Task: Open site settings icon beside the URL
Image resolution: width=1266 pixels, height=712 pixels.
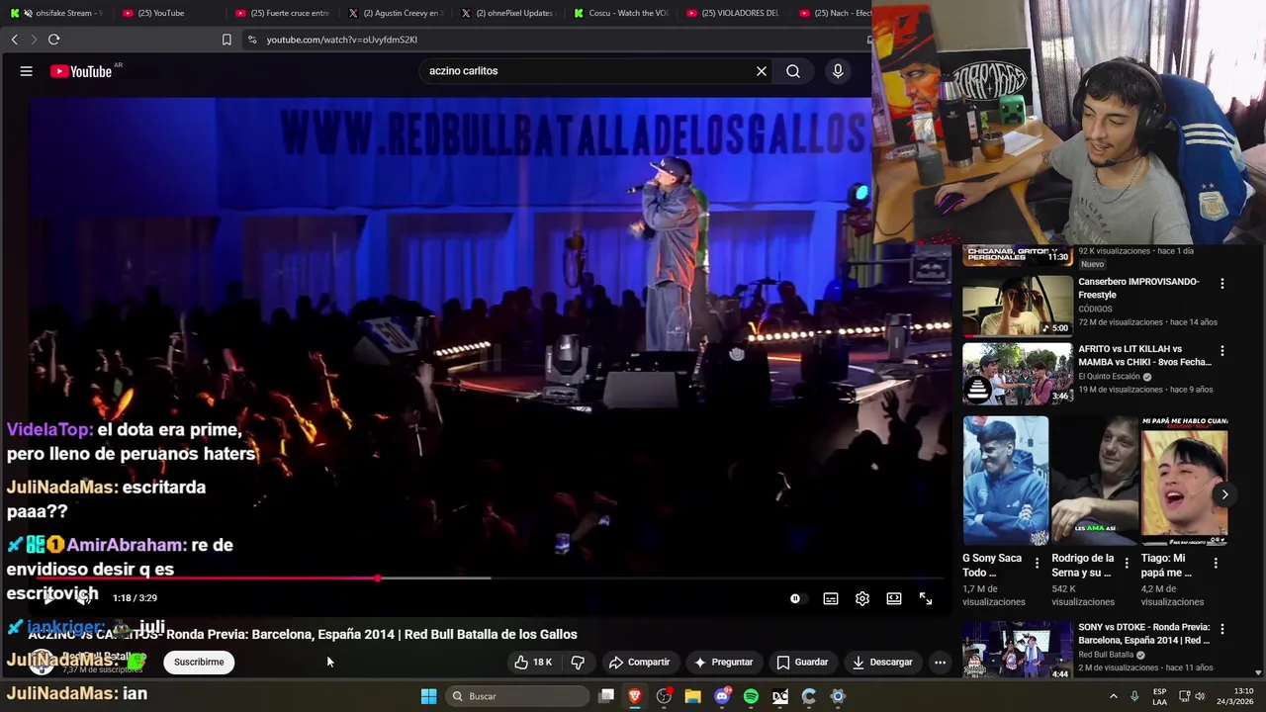Action: tap(252, 40)
